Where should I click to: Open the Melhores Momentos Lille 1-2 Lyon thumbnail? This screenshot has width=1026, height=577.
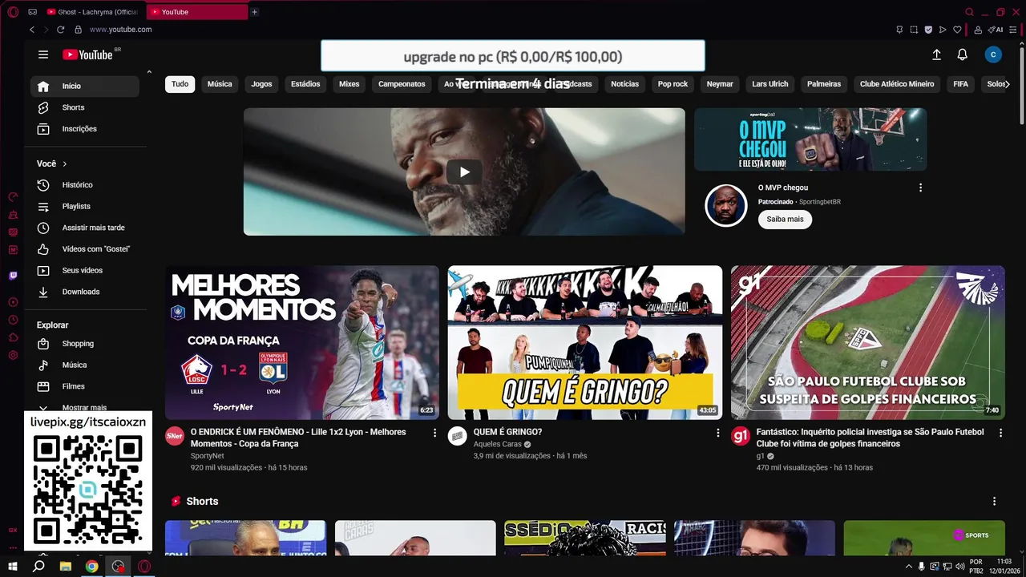click(x=302, y=343)
